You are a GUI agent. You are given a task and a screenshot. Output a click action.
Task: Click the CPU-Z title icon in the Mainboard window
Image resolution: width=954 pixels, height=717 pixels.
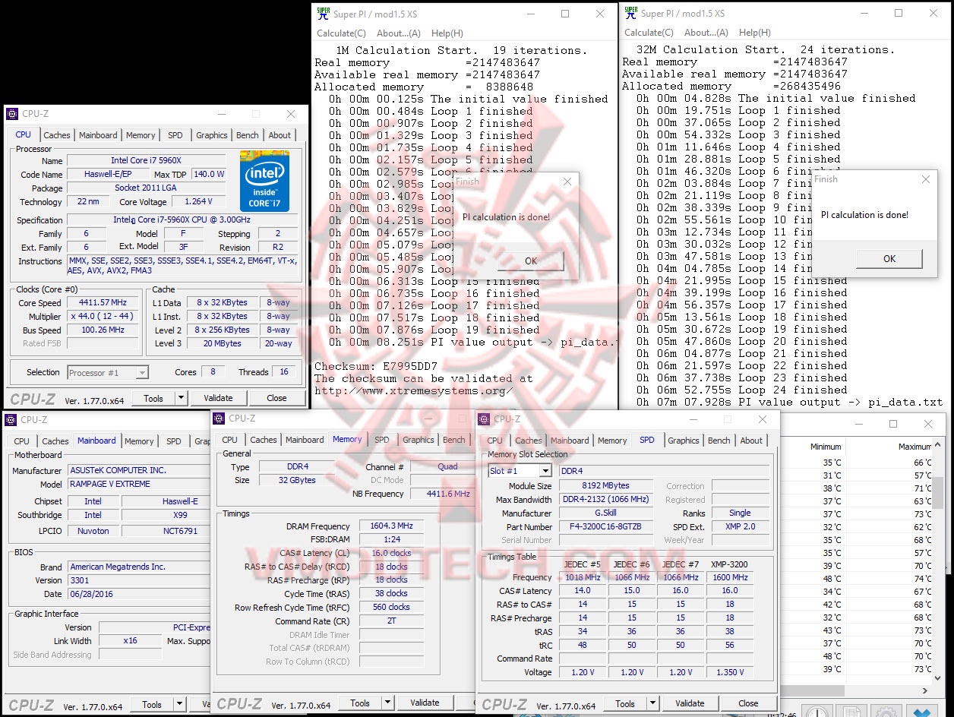point(11,419)
